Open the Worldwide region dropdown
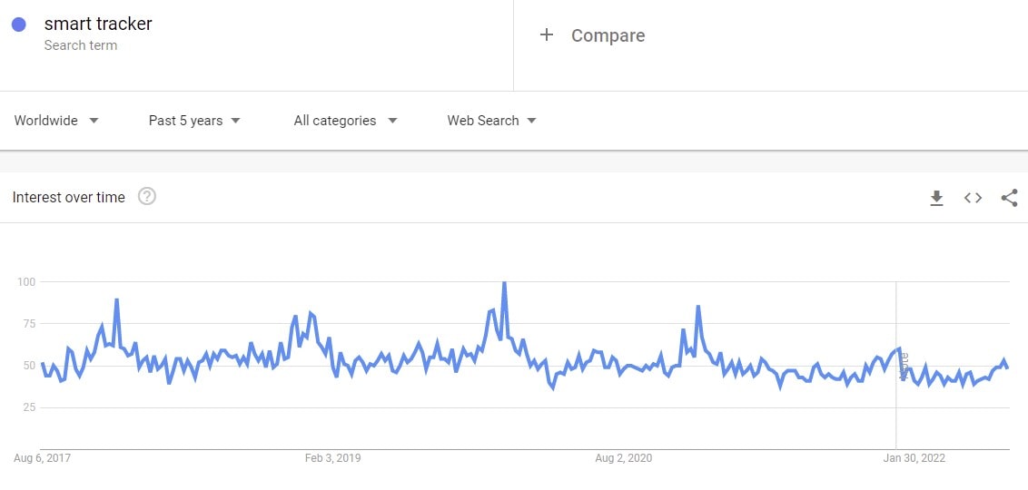The image size is (1028, 490). (x=56, y=121)
